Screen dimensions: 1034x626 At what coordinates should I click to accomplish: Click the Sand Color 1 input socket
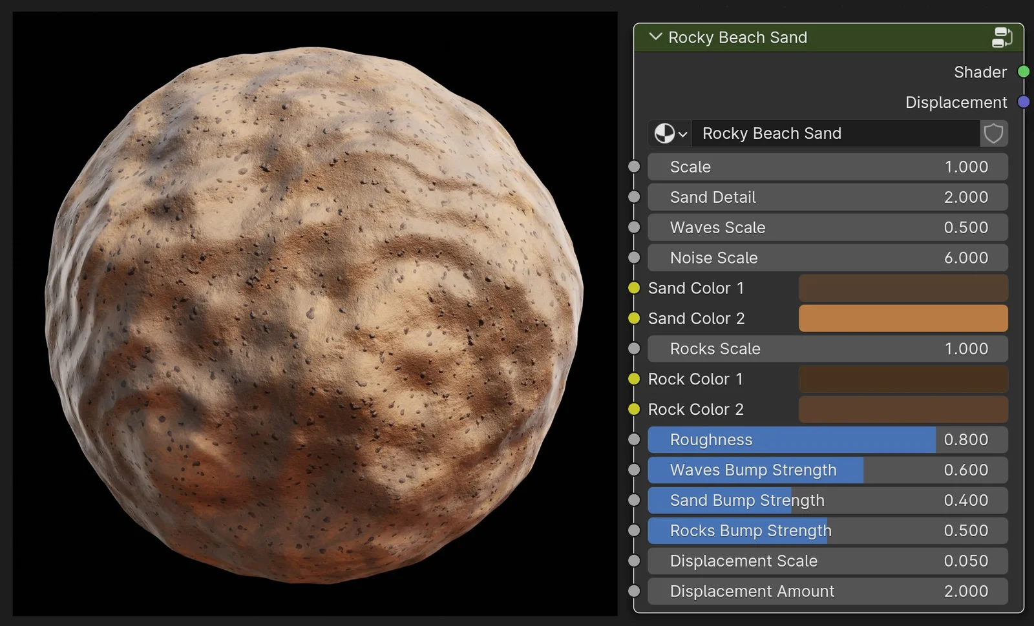pyautogui.click(x=634, y=288)
